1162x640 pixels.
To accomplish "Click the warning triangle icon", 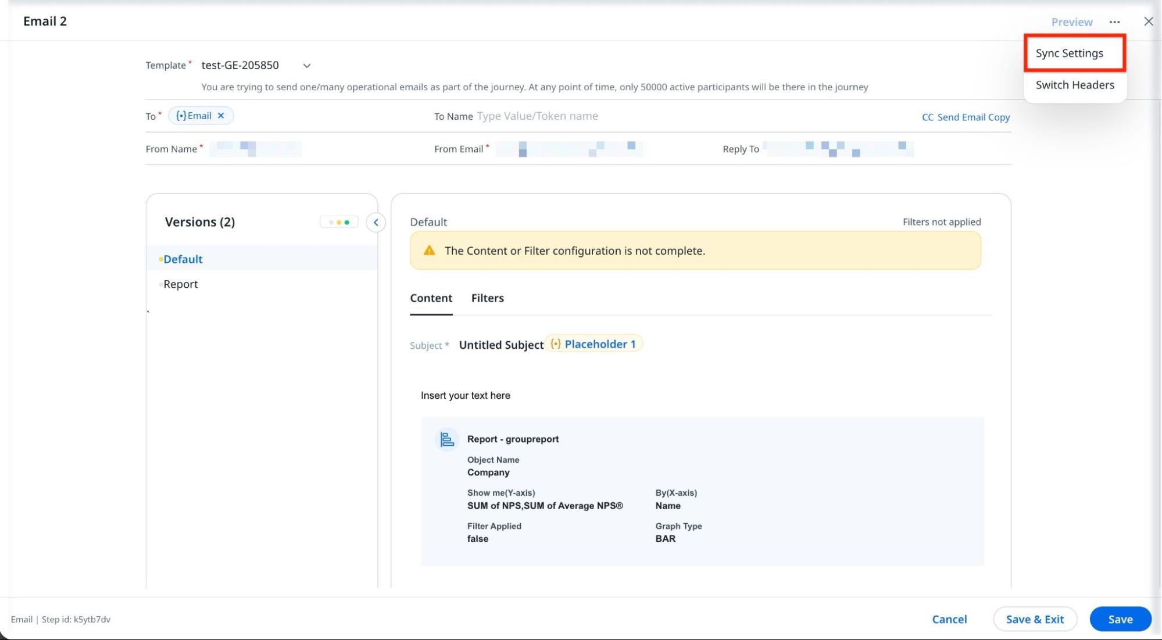I will point(429,251).
